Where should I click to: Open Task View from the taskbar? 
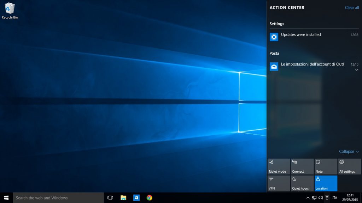[x=110, y=198]
